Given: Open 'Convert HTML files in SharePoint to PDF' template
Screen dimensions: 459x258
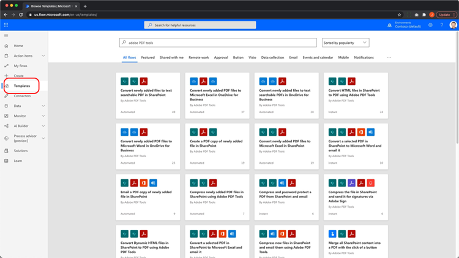Looking at the screenshot, I should 356,95.
